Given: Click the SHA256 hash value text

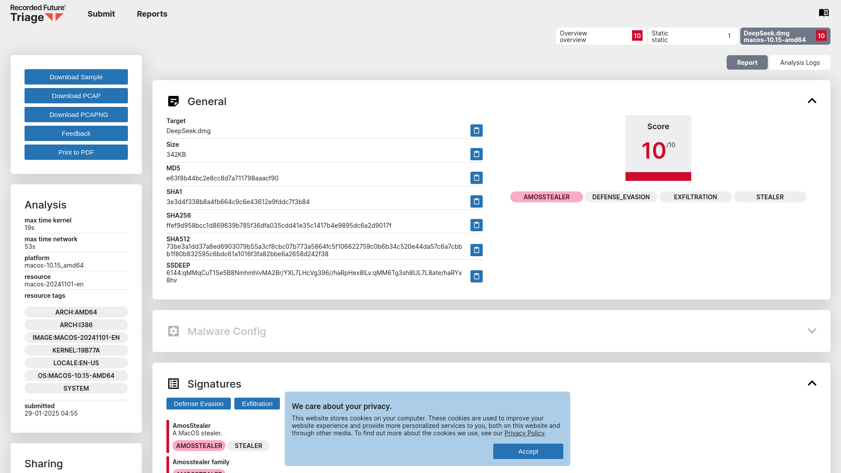Looking at the screenshot, I should 279,226.
